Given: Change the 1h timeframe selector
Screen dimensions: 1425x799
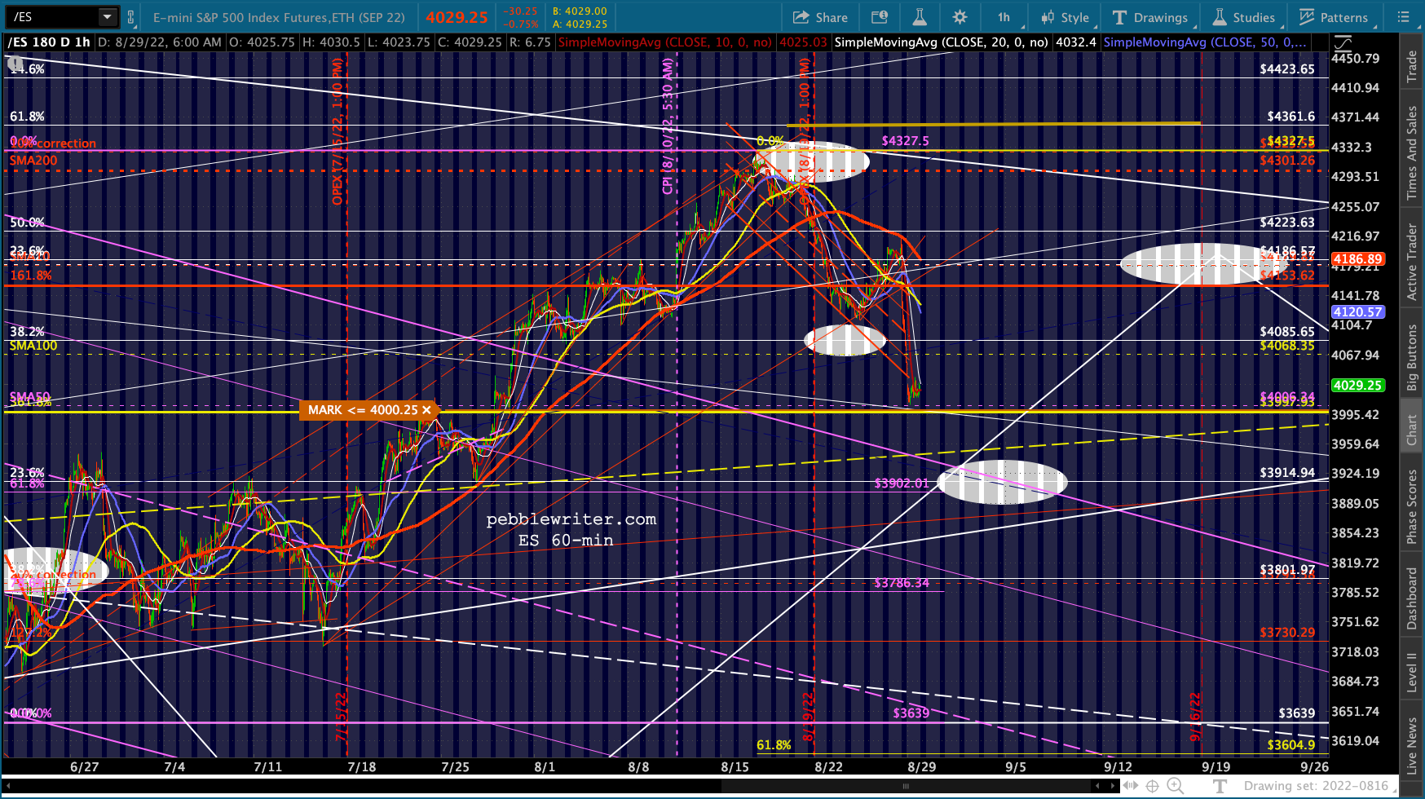Looking at the screenshot, I should (x=1004, y=17).
